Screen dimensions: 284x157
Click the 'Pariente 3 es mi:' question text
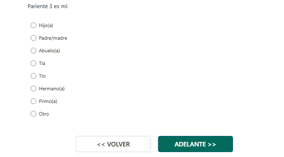pyautogui.click(x=48, y=6)
